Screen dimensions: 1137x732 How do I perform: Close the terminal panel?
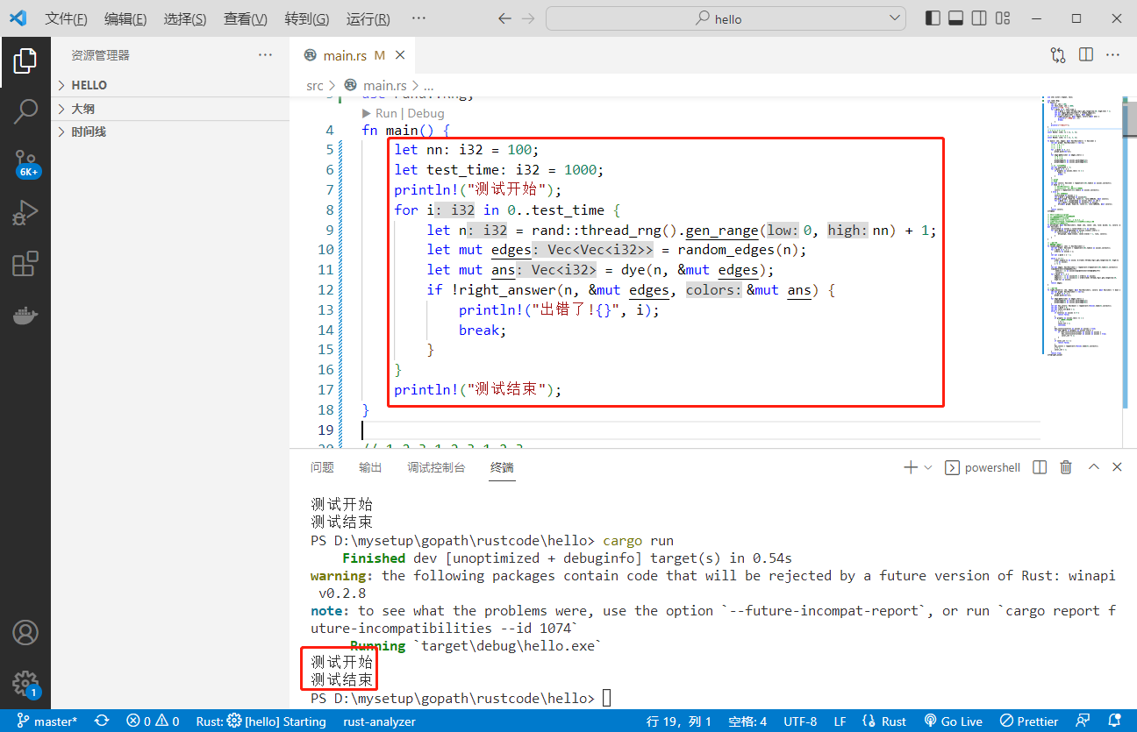pos(1117,467)
